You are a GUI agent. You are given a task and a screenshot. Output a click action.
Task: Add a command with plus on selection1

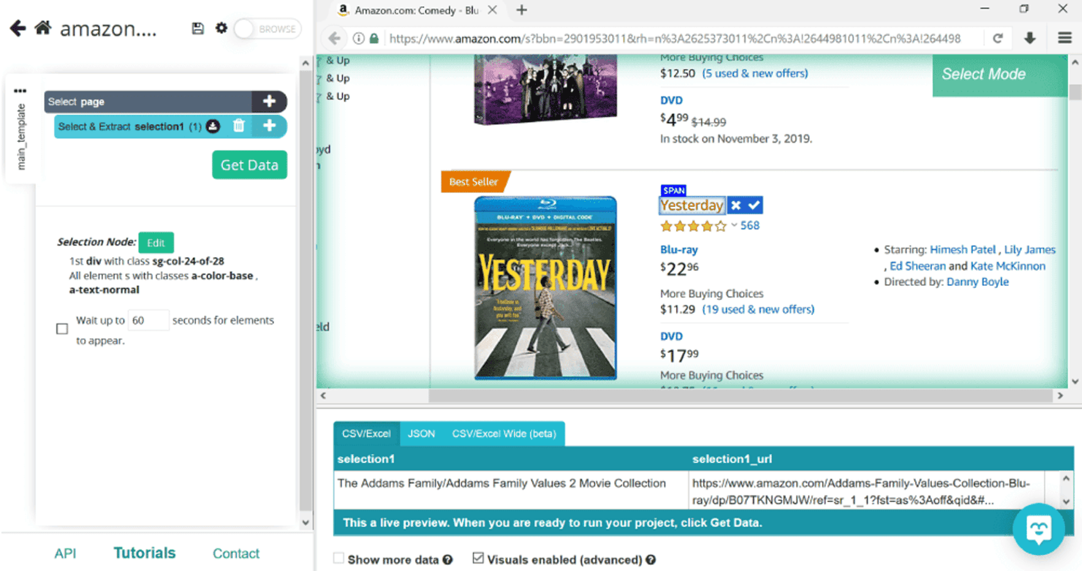(269, 126)
